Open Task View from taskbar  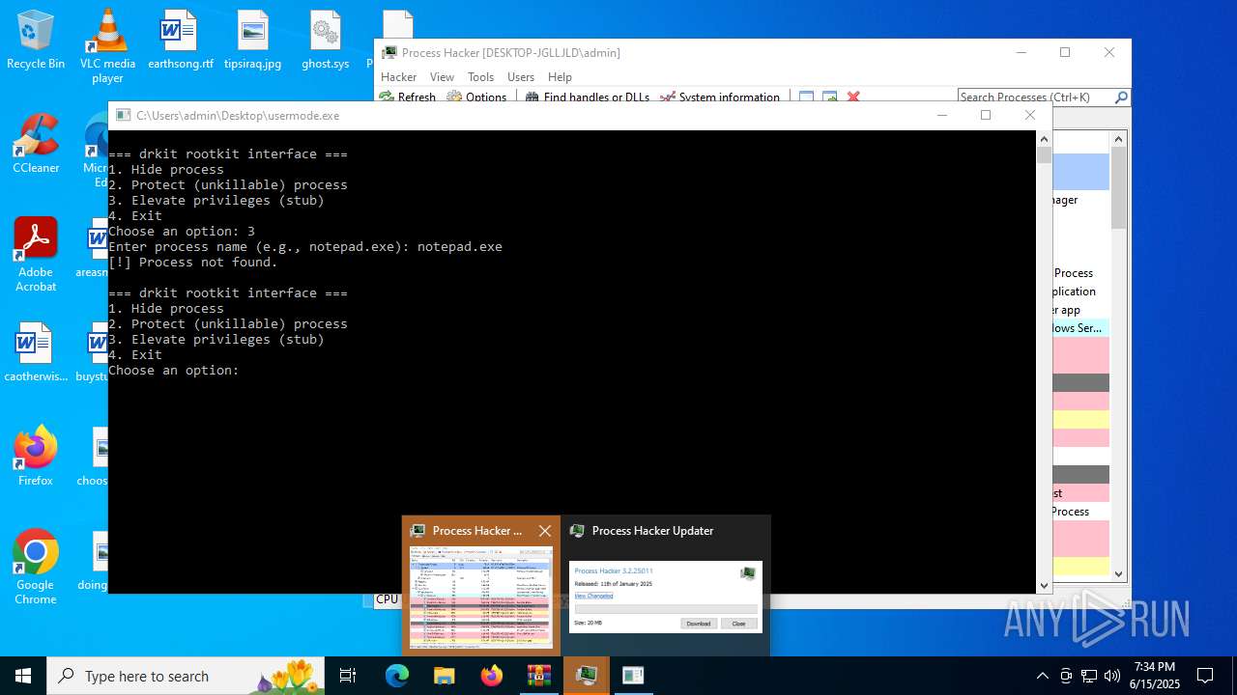click(x=348, y=676)
